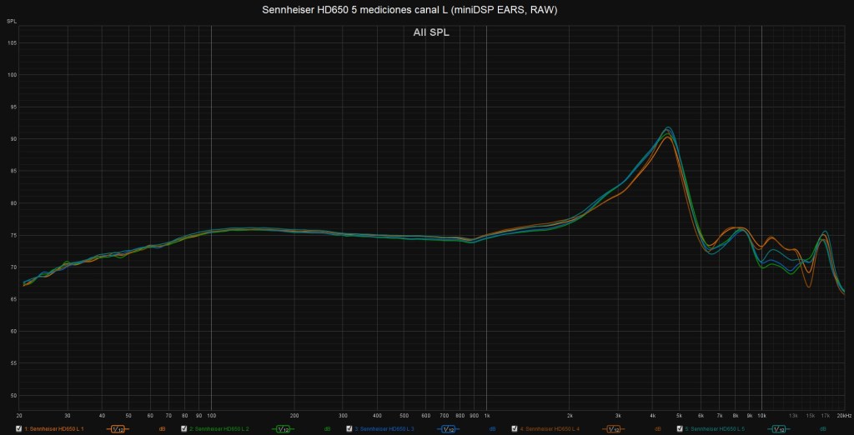This screenshot has width=854, height=435.
Task: Click the dB readout for HD650 L 3
Action: 493,429
